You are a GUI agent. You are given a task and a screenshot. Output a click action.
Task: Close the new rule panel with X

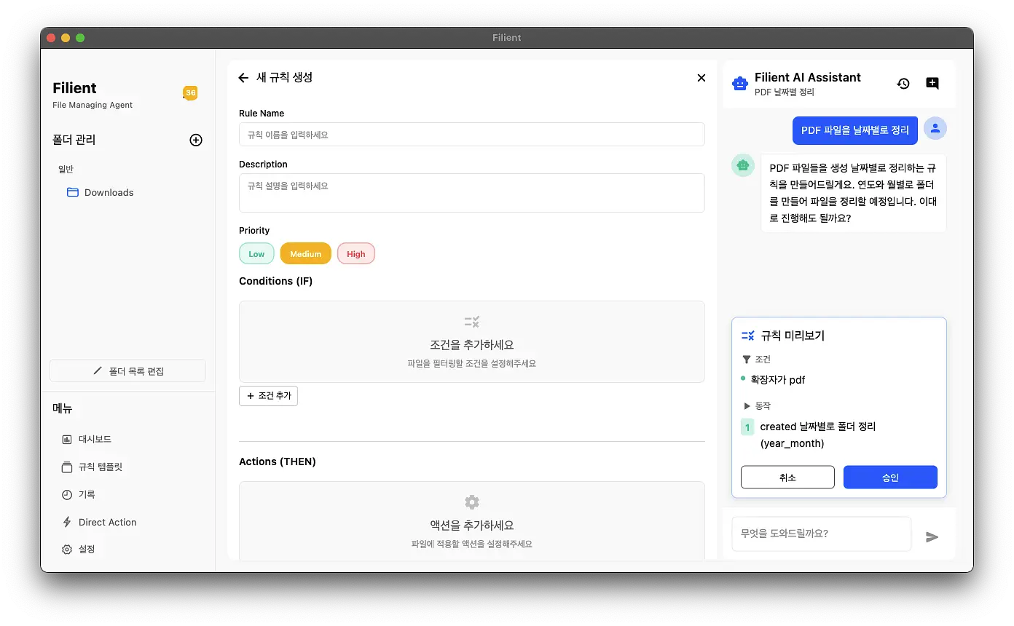[x=701, y=78]
